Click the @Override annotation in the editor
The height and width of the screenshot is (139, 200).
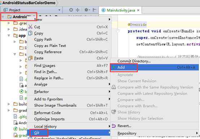pyautogui.click(x=137, y=24)
